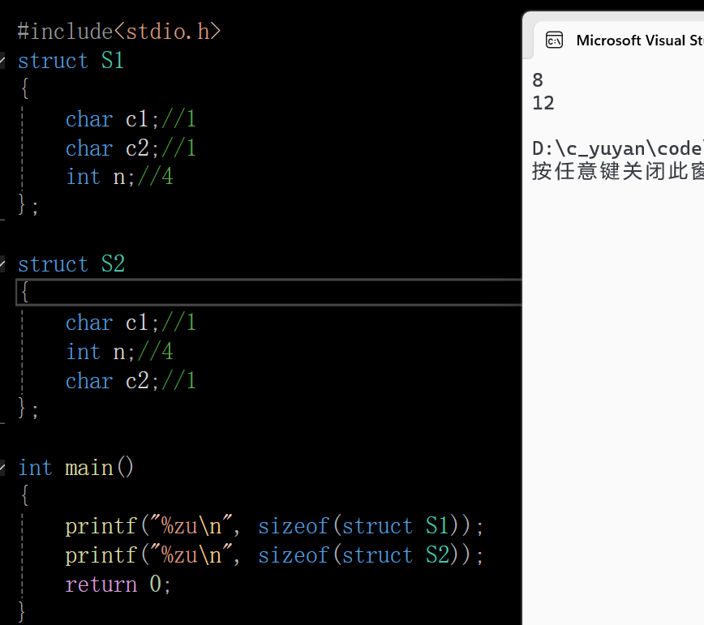Click the output value 12 in console
Image resolution: width=704 pixels, height=625 pixels.
[x=543, y=103]
